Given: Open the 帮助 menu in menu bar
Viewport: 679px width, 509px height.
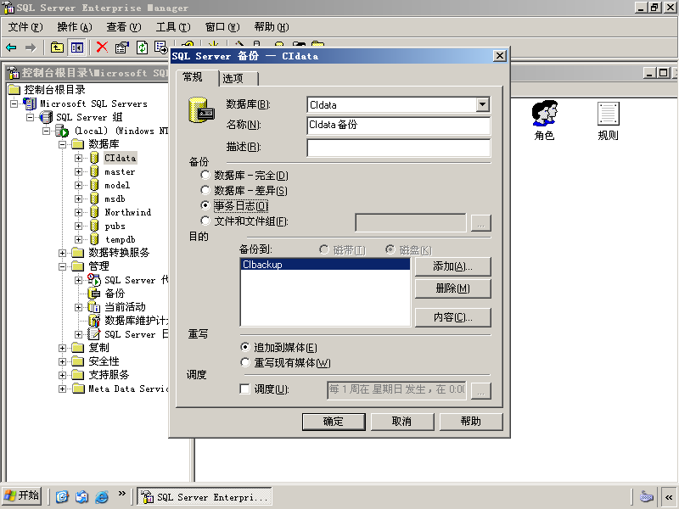Looking at the screenshot, I should tap(272, 27).
